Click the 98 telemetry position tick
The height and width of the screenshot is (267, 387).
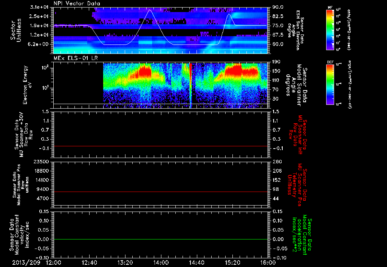(x=276, y=189)
